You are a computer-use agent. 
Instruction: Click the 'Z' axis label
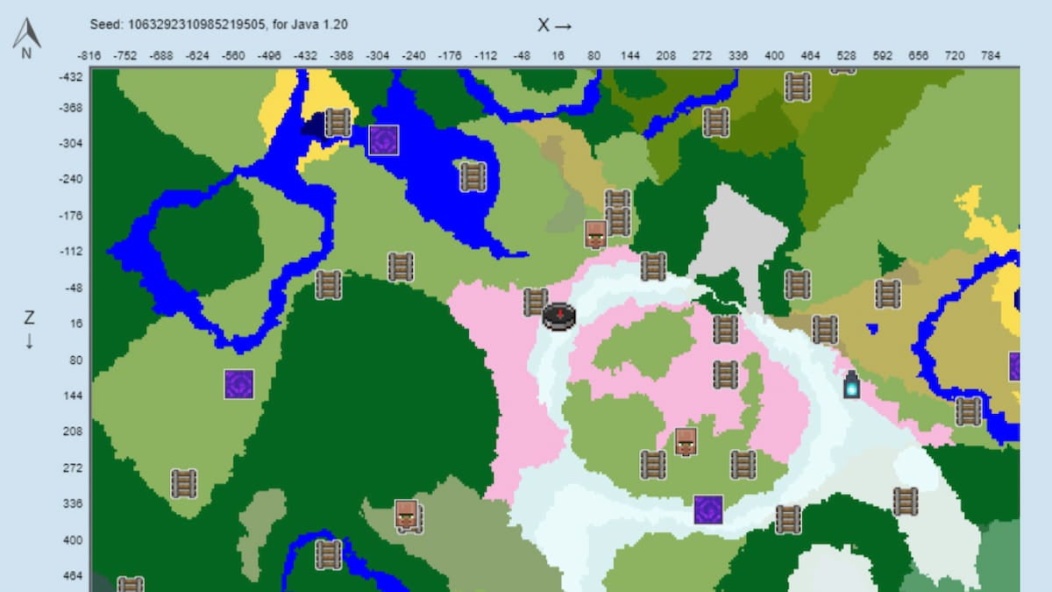click(x=29, y=317)
